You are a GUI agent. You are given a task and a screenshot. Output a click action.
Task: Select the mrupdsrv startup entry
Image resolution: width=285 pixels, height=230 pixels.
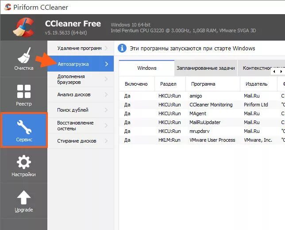(202, 131)
